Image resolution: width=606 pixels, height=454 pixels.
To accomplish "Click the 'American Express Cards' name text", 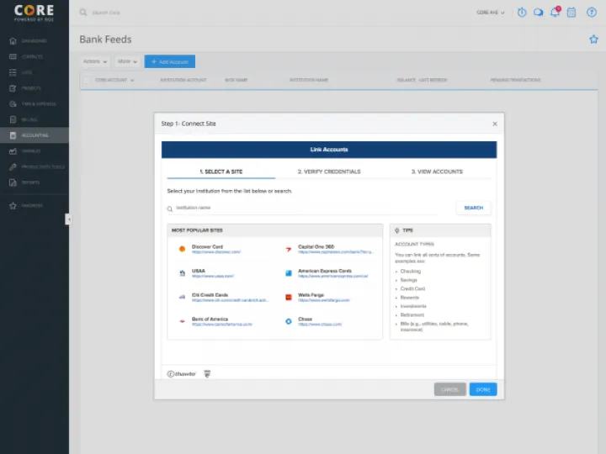I will click(x=325, y=271).
